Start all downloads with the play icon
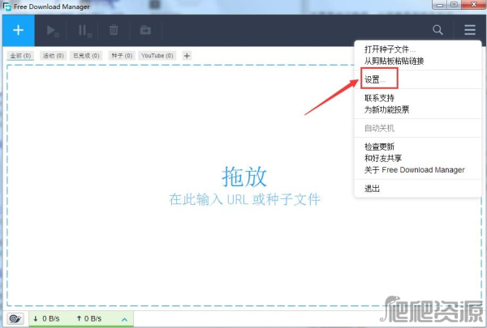Screen dimensions: 487x328 pos(52,31)
